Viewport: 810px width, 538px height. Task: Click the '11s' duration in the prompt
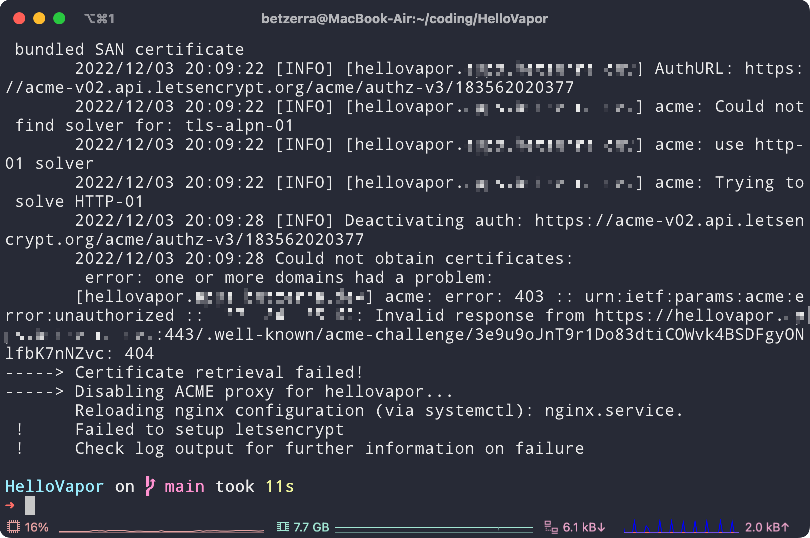click(x=280, y=486)
